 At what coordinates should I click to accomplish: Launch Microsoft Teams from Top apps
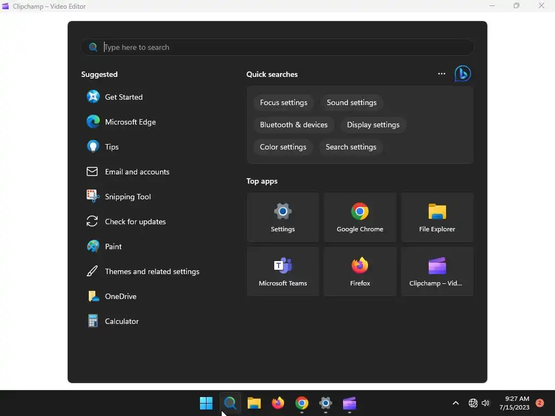[x=283, y=271]
